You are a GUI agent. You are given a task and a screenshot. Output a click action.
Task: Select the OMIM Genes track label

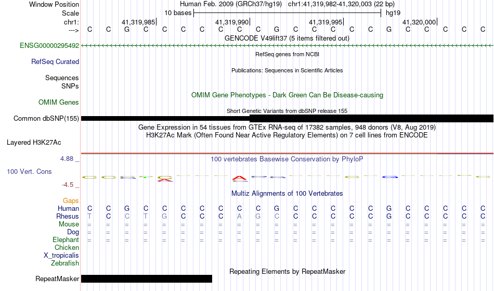59,102
